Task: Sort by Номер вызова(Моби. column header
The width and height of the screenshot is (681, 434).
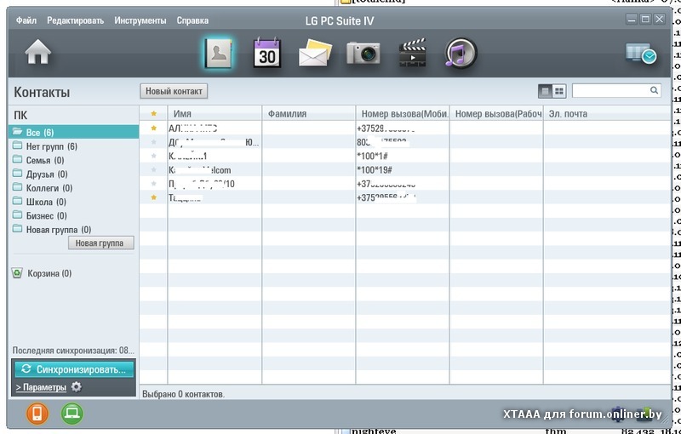Action: [x=403, y=114]
